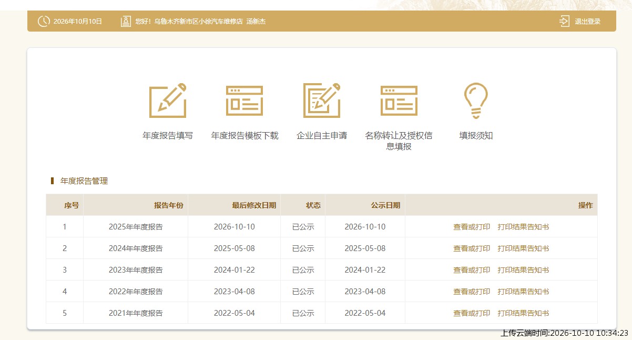Select the 2021年年度报告 cell
Screen dimensions: 632x340
[x=136, y=313]
